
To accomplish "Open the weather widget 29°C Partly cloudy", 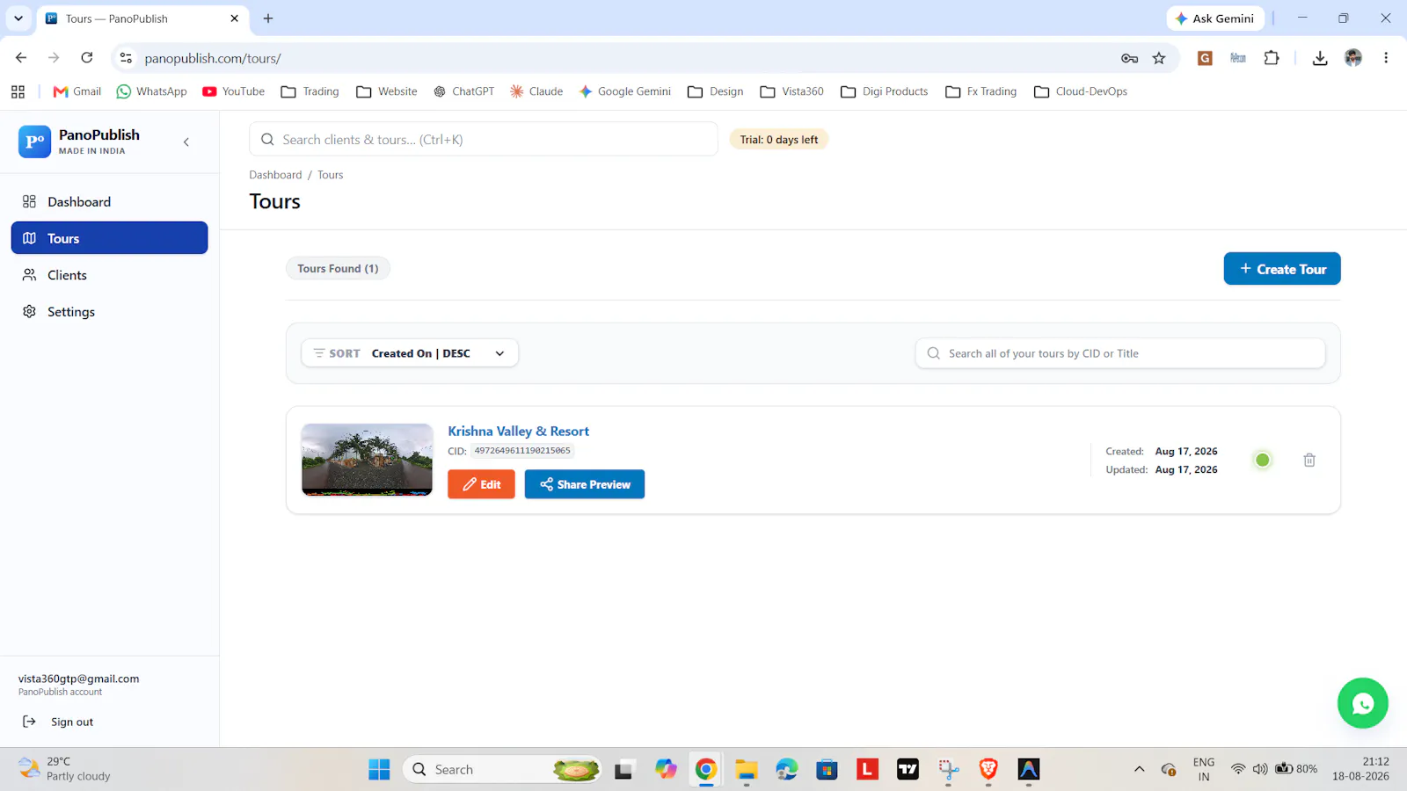I will pos(66,769).
